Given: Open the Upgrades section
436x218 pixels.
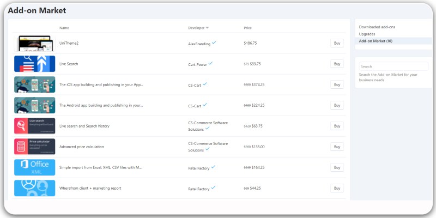Looking at the screenshot, I should (367, 34).
